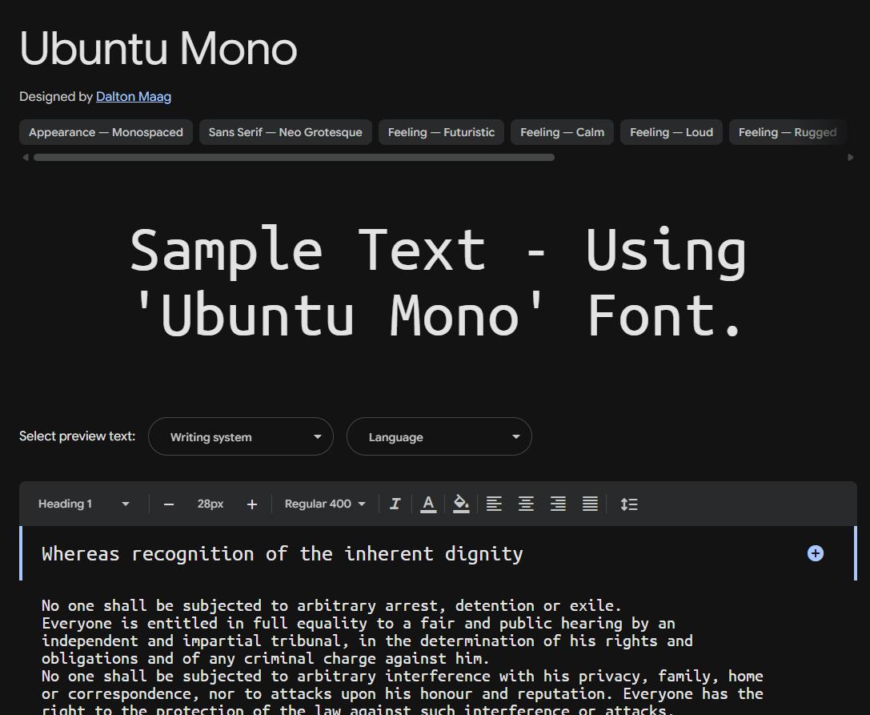This screenshot has height=715, width=870.
Task: Select the Sans Serif — Neo Grotesque tag
Action: click(285, 132)
